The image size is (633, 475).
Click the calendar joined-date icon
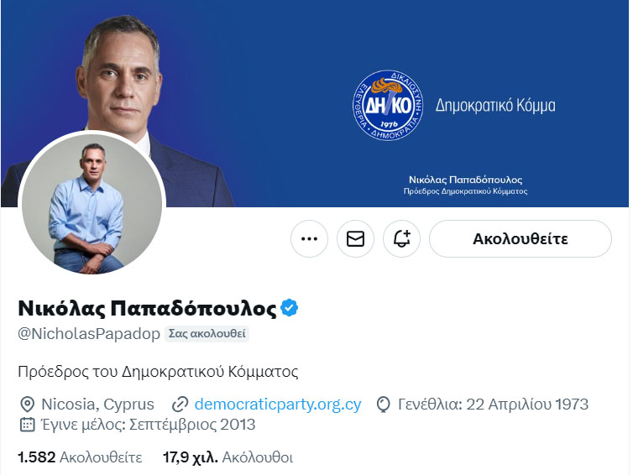point(27,425)
